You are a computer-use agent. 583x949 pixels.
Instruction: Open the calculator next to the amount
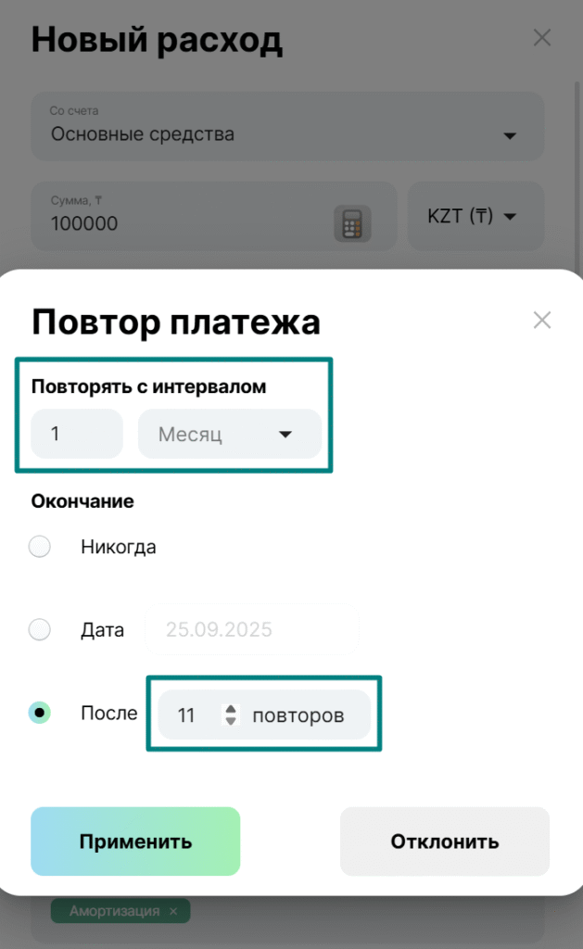pyautogui.click(x=352, y=223)
